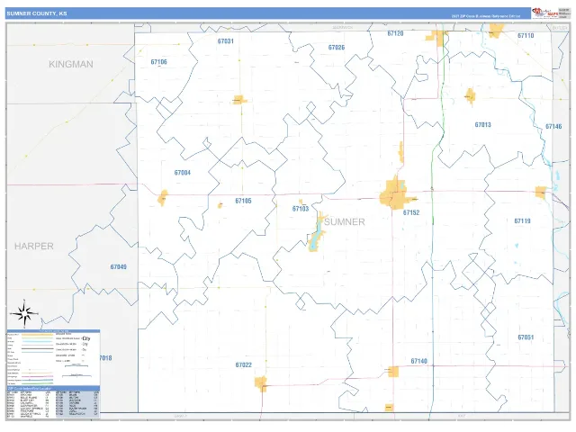Click the ZIP Code Index header bar
The image size is (576, 432).
[54, 388]
